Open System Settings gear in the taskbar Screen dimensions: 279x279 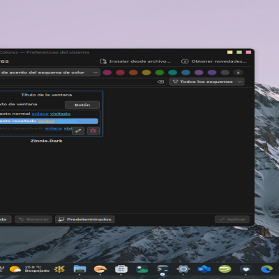183,269
